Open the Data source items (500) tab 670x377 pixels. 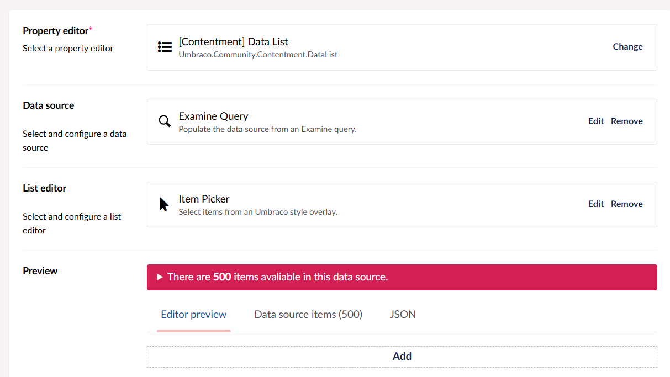(308, 315)
